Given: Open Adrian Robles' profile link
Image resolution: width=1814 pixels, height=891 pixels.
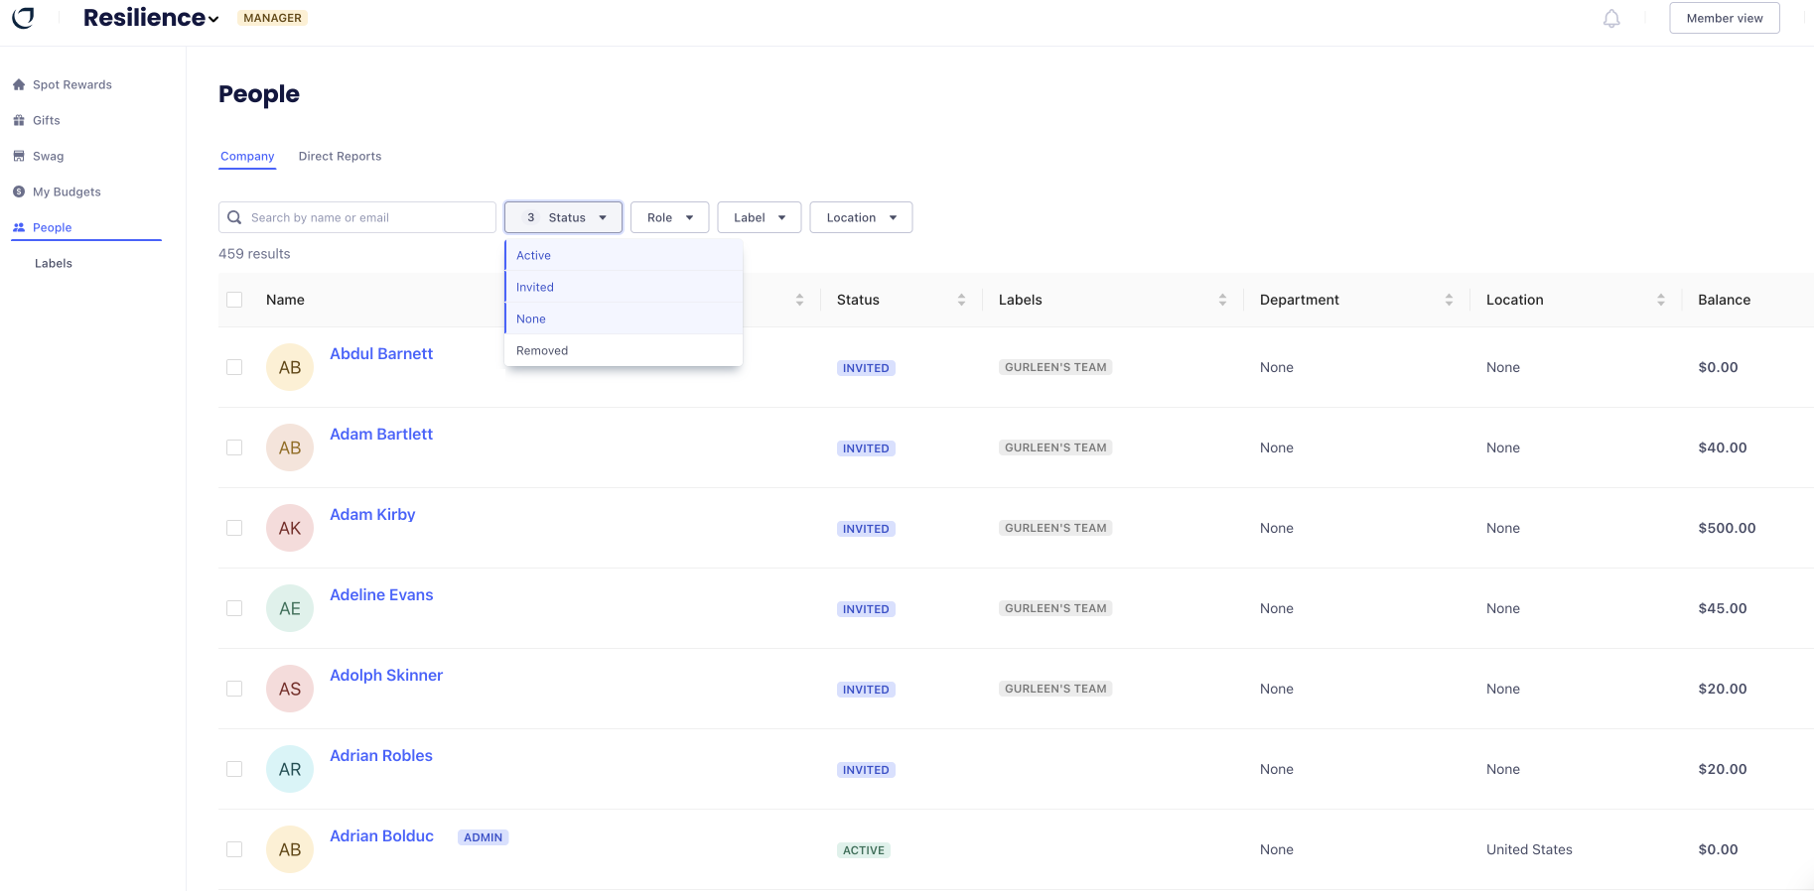Looking at the screenshot, I should (381, 755).
